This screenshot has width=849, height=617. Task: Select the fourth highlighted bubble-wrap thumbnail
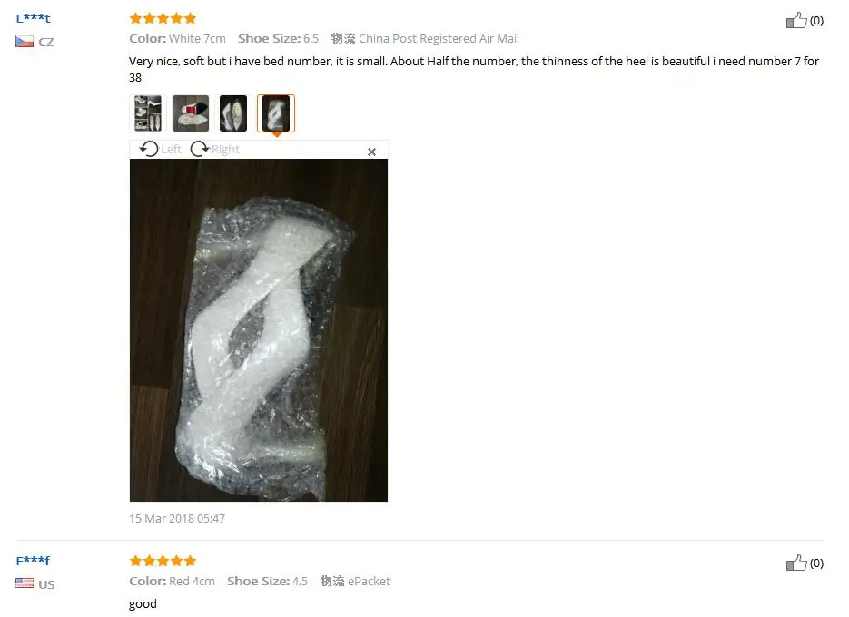(x=276, y=113)
